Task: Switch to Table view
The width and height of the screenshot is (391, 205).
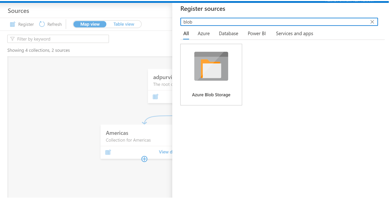Action: pyautogui.click(x=123, y=24)
